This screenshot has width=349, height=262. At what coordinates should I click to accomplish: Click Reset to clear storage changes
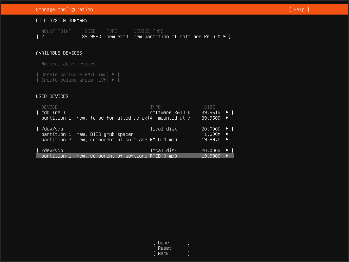(171, 248)
